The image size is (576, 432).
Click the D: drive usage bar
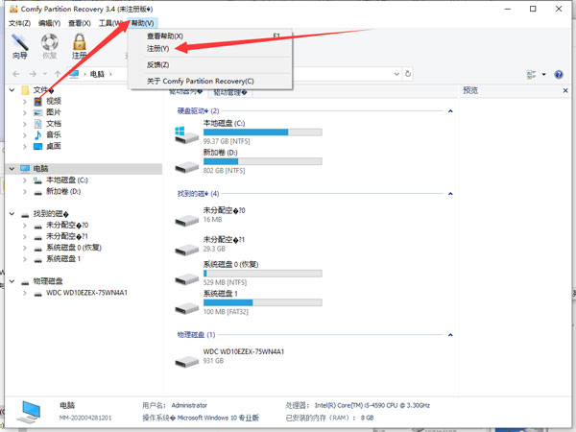[x=263, y=161]
